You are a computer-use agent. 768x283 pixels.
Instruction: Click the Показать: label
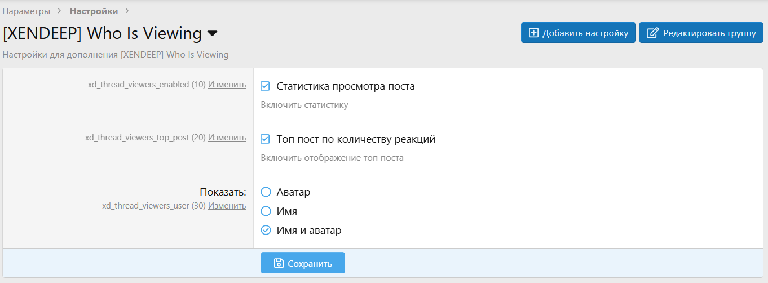point(223,192)
